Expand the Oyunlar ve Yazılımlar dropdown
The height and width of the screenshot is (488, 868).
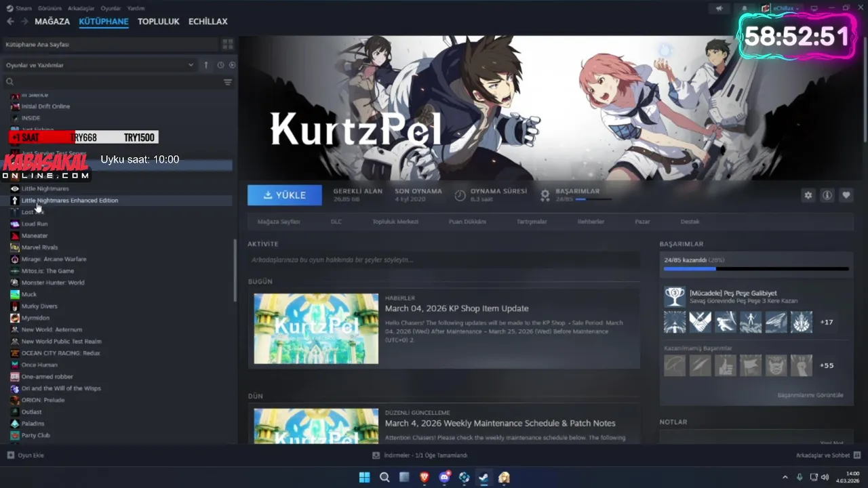99,65
